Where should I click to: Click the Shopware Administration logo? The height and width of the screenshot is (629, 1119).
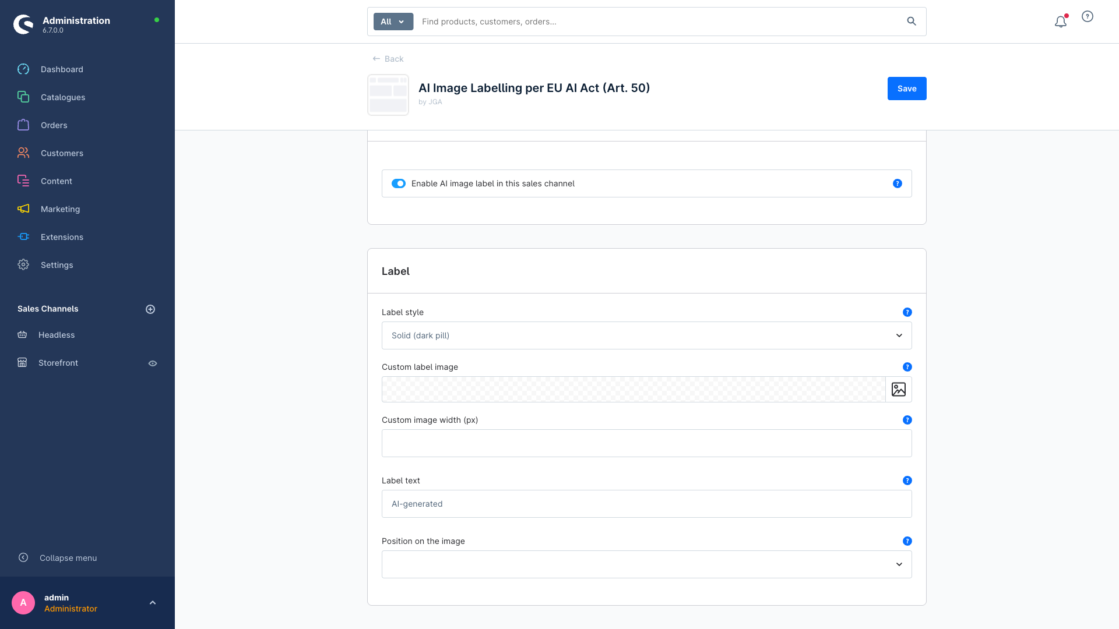(23, 24)
